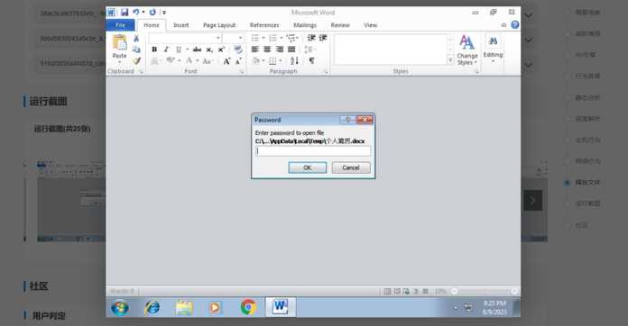Image resolution: width=628 pixels, height=326 pixels.
Task: Open Windows Start orb
Action: click(x=120, y=308)
